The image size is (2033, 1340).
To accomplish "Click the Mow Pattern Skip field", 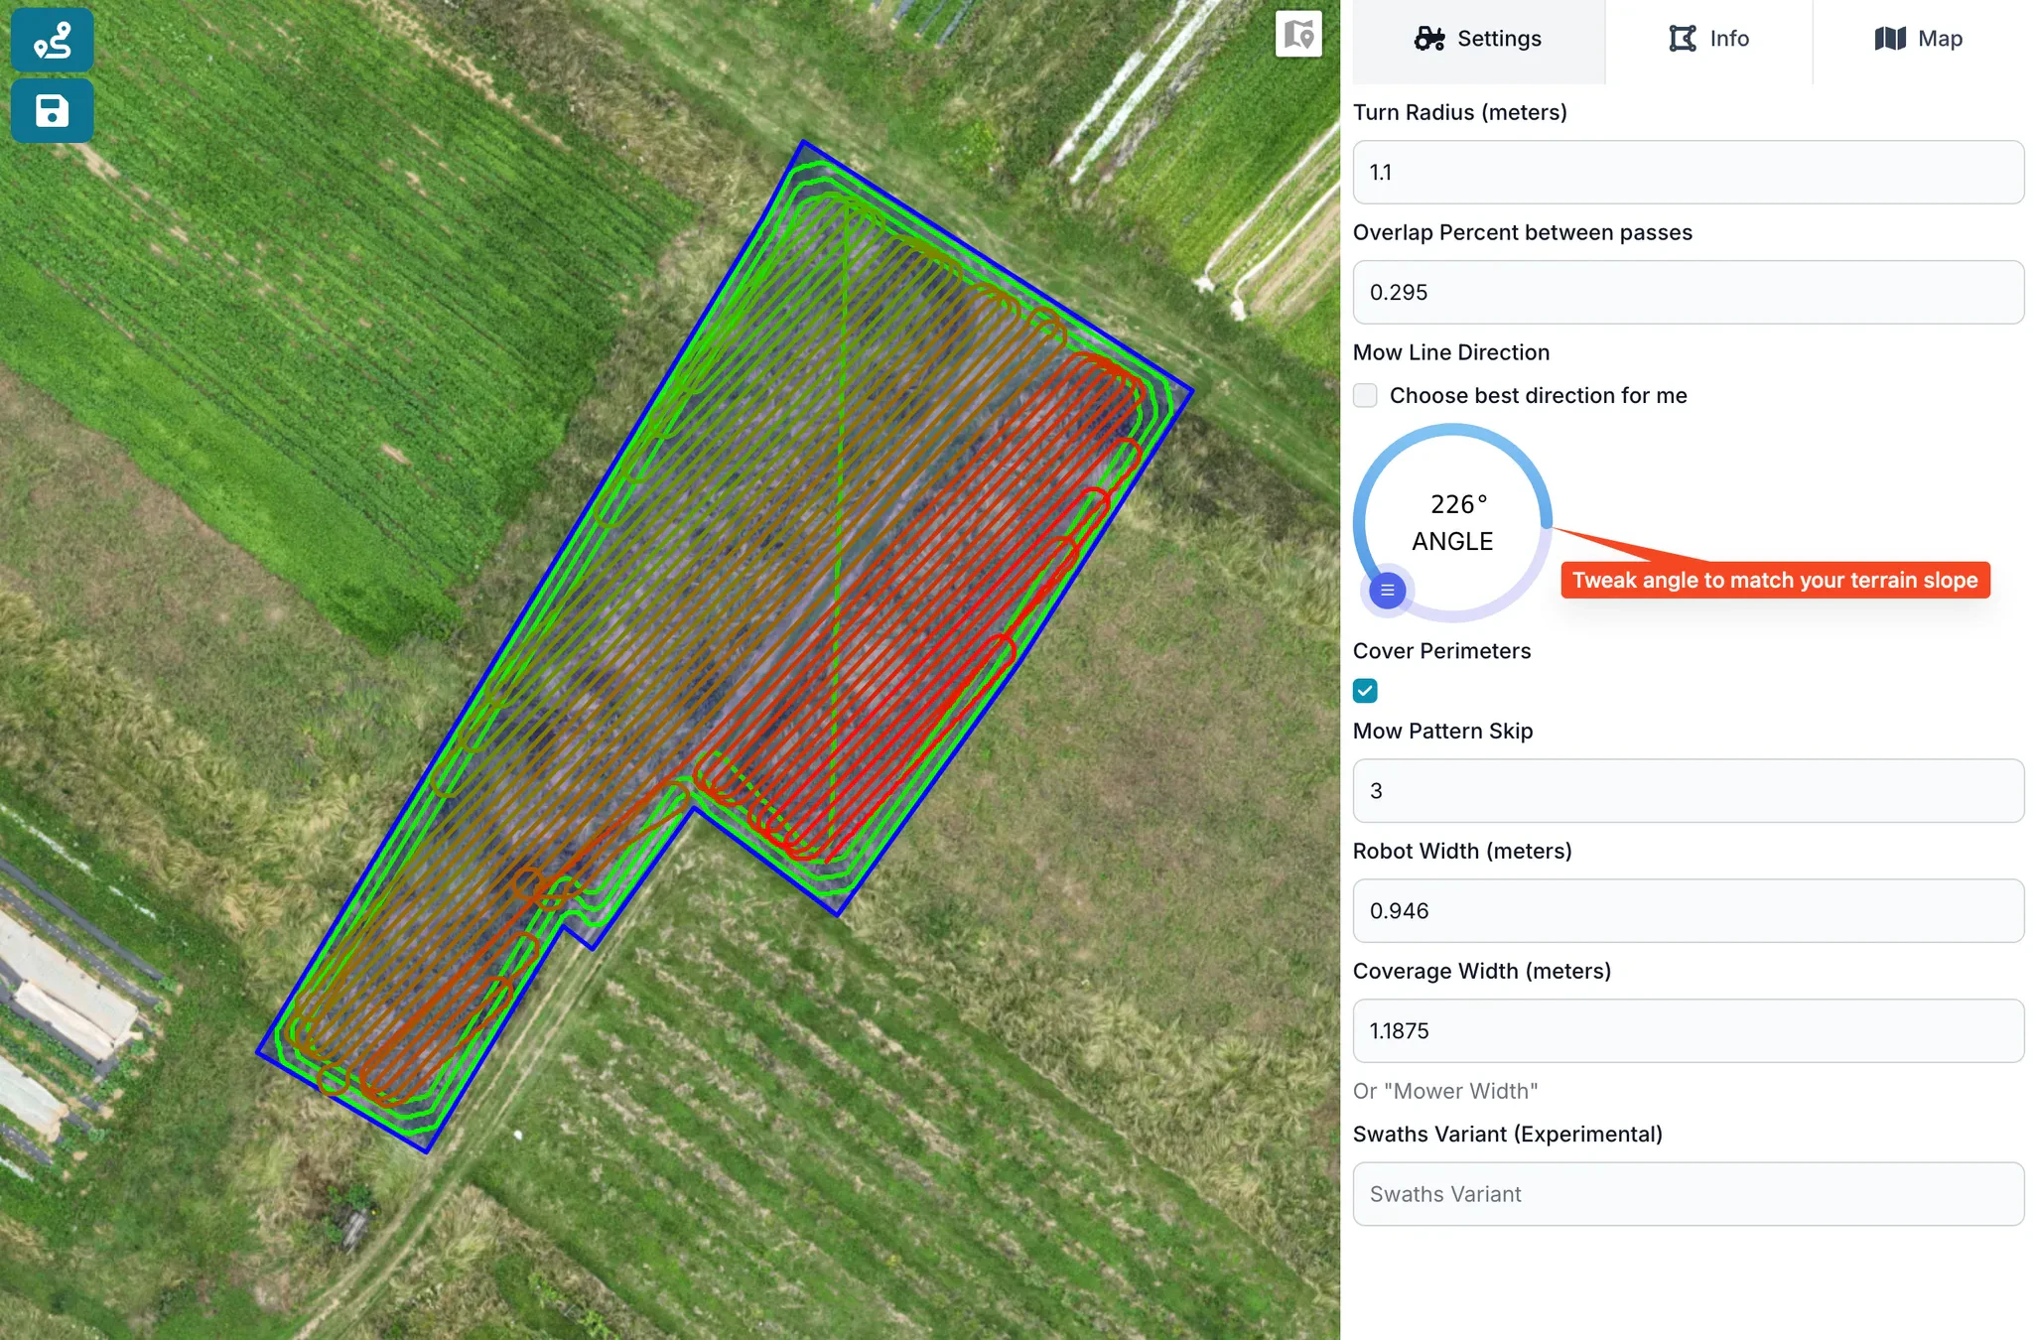I will 1688,791.
